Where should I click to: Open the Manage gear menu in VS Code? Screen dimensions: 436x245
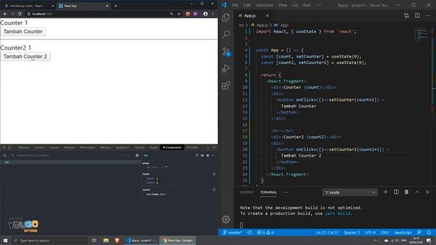[225, 219]
